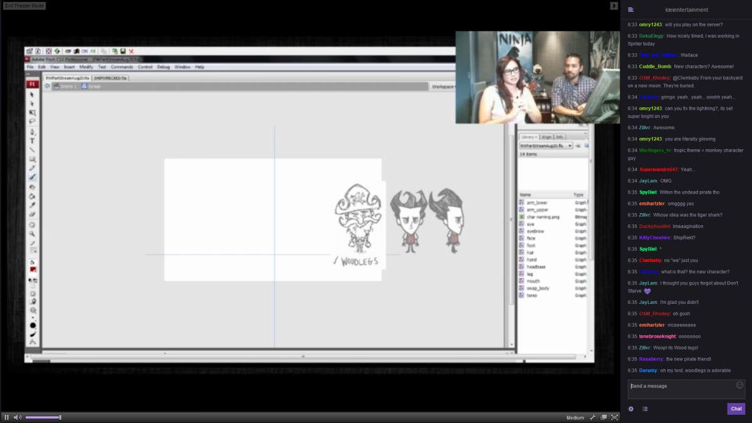Toggle fullscreen mode in the player
Viewport: 752px width, 423px height.
pos(615,417)
